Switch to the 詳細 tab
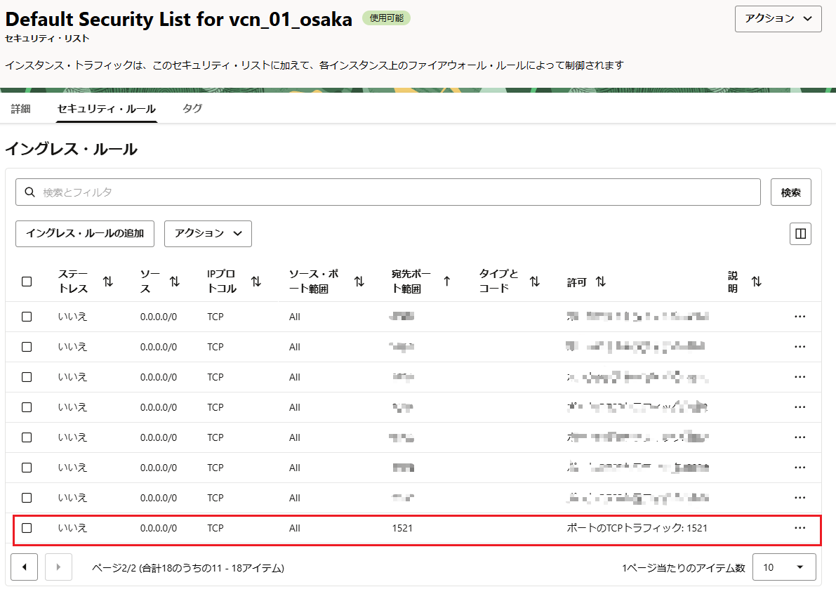Image resolution: width=836 pixels, height=594 pixels. (x=21, y=109)
